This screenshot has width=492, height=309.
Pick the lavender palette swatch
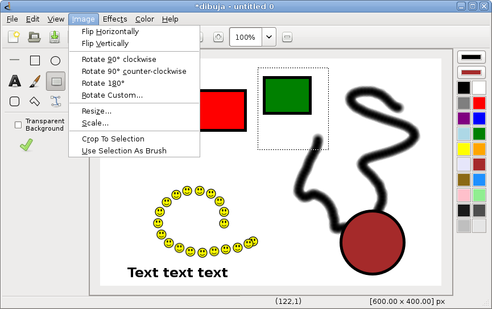[464, 165]
